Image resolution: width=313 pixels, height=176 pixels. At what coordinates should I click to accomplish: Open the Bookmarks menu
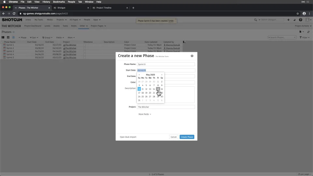(x=59, y=2)
